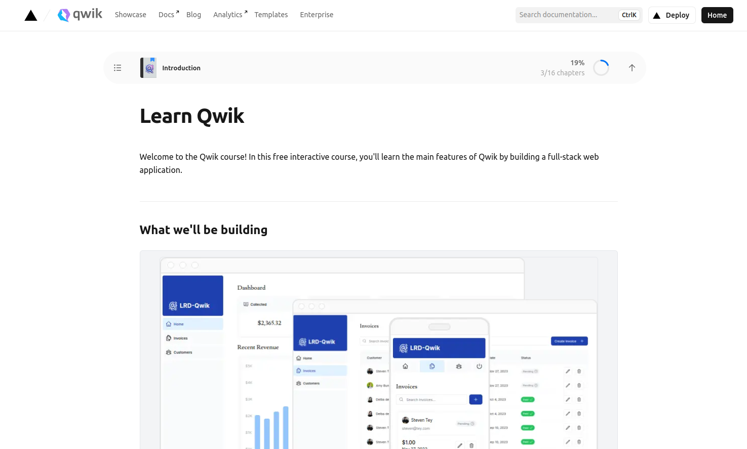This screenshot has width=747, height=449.
Task: Click the black Home button
Action: (x=717, y=15)
